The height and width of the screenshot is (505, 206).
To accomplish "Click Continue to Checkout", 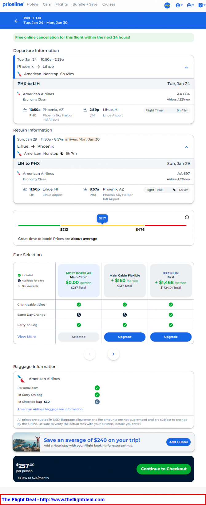I will click(164, 469).
